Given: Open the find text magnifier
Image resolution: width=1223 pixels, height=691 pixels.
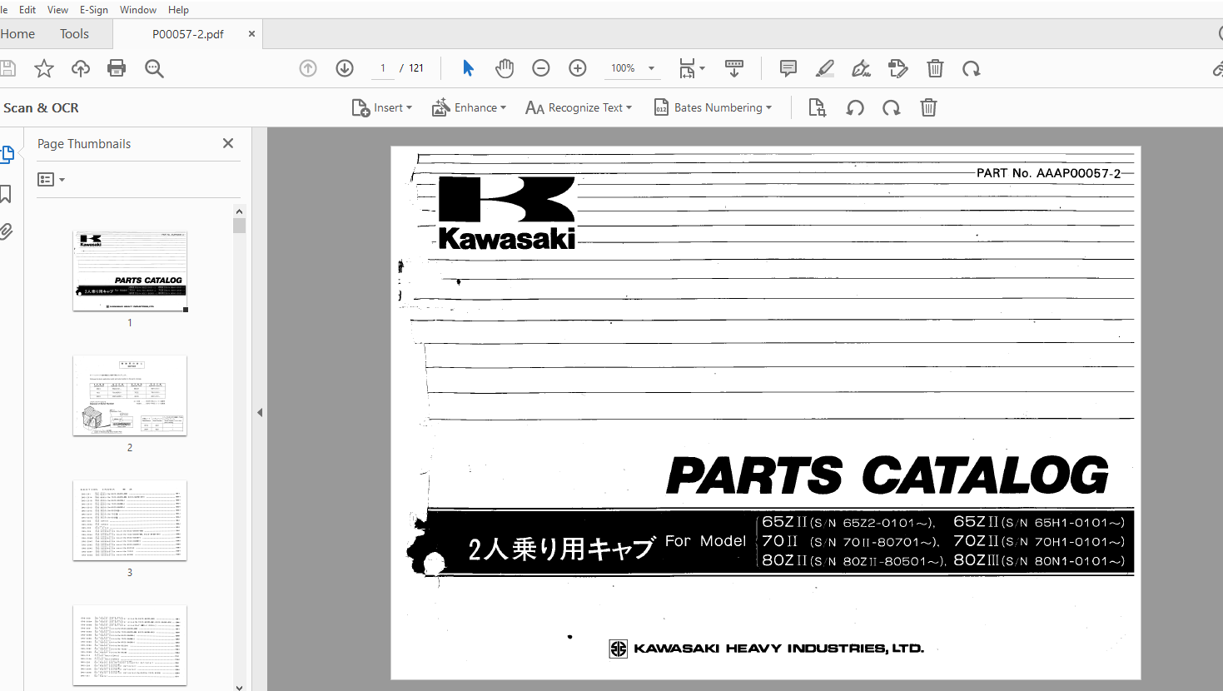Looking at the screenshot, I should pyautogui.click(x=154, y=68).
